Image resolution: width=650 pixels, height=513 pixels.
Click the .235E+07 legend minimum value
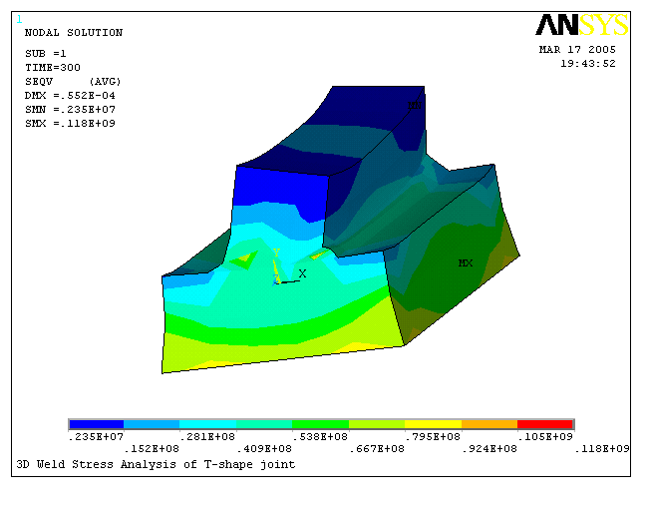pos(94,436)
